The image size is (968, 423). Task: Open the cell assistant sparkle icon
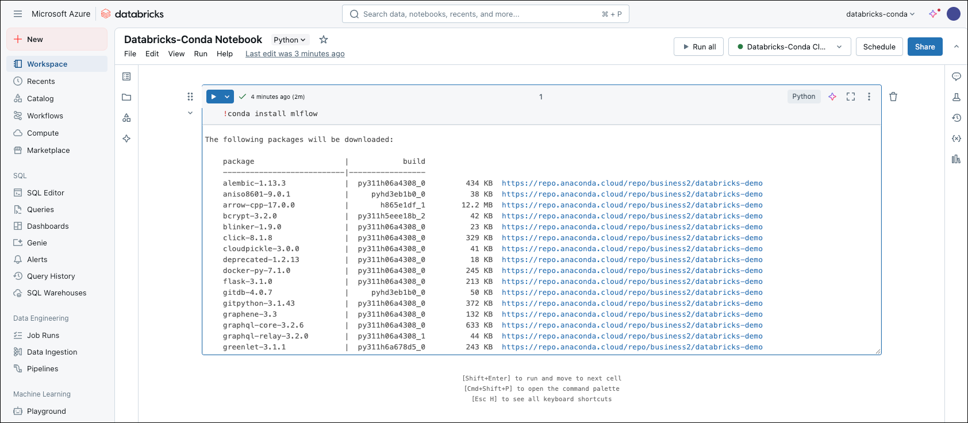tap(832, 97)
